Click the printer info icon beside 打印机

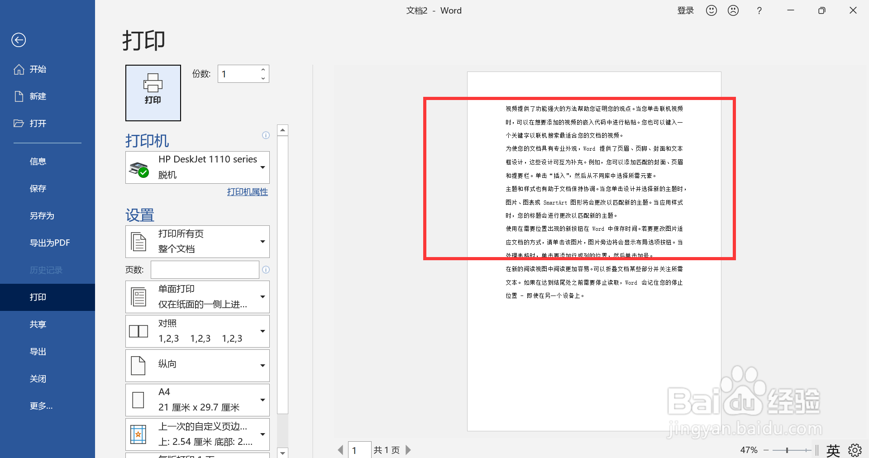coord(266,135)
